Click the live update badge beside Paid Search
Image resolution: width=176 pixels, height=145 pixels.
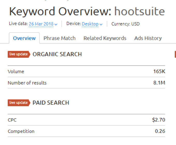(19, 103)
